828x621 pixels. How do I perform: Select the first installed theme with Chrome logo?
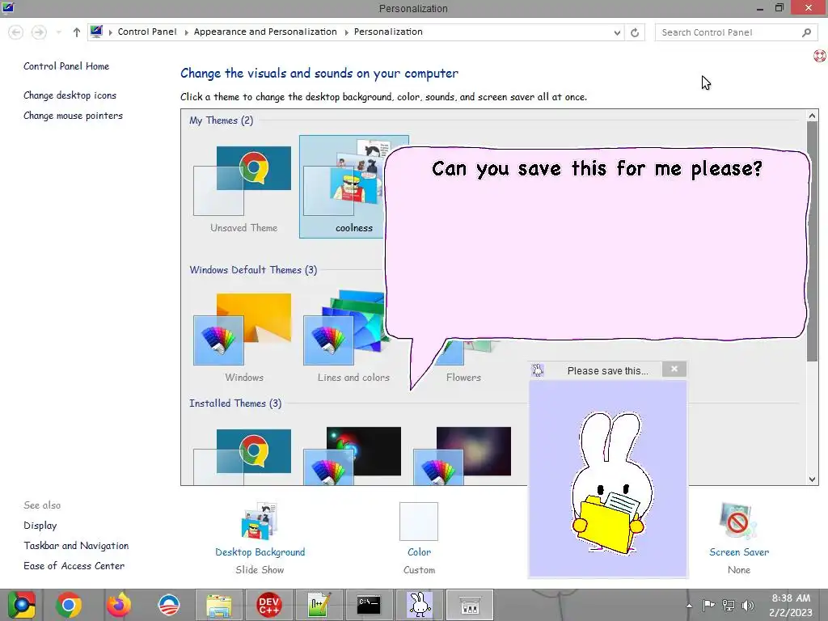243,456
